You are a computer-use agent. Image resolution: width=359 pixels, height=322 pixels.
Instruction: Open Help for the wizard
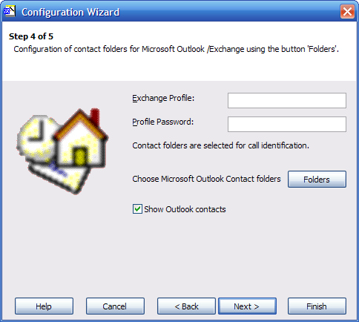(x=44, y=306)
